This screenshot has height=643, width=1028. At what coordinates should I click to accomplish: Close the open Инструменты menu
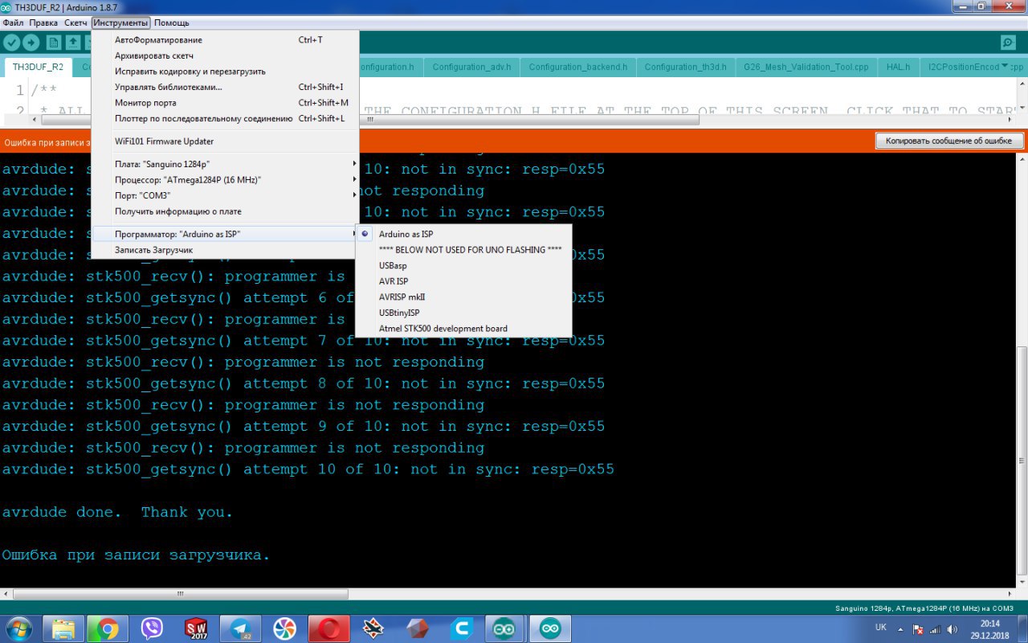click(121, 23)
